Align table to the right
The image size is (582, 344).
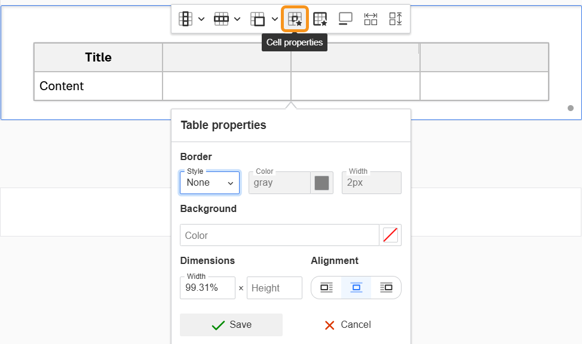click(x=386, y=287)
